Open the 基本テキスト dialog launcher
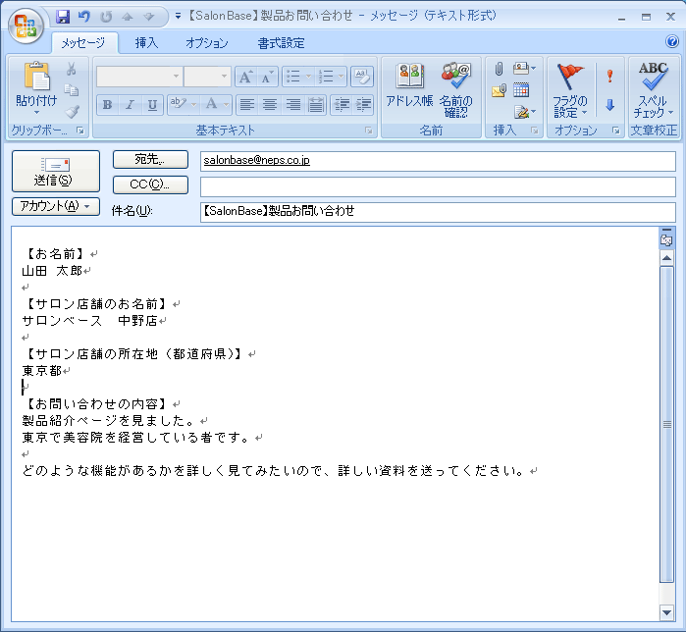This screenshot has width=686, height=632. coord(369,131)
